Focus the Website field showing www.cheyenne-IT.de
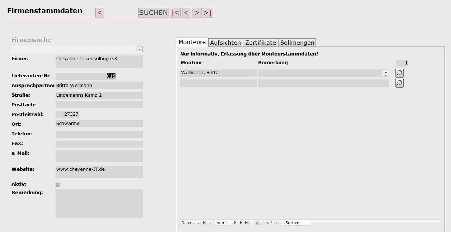 point(99,172)
